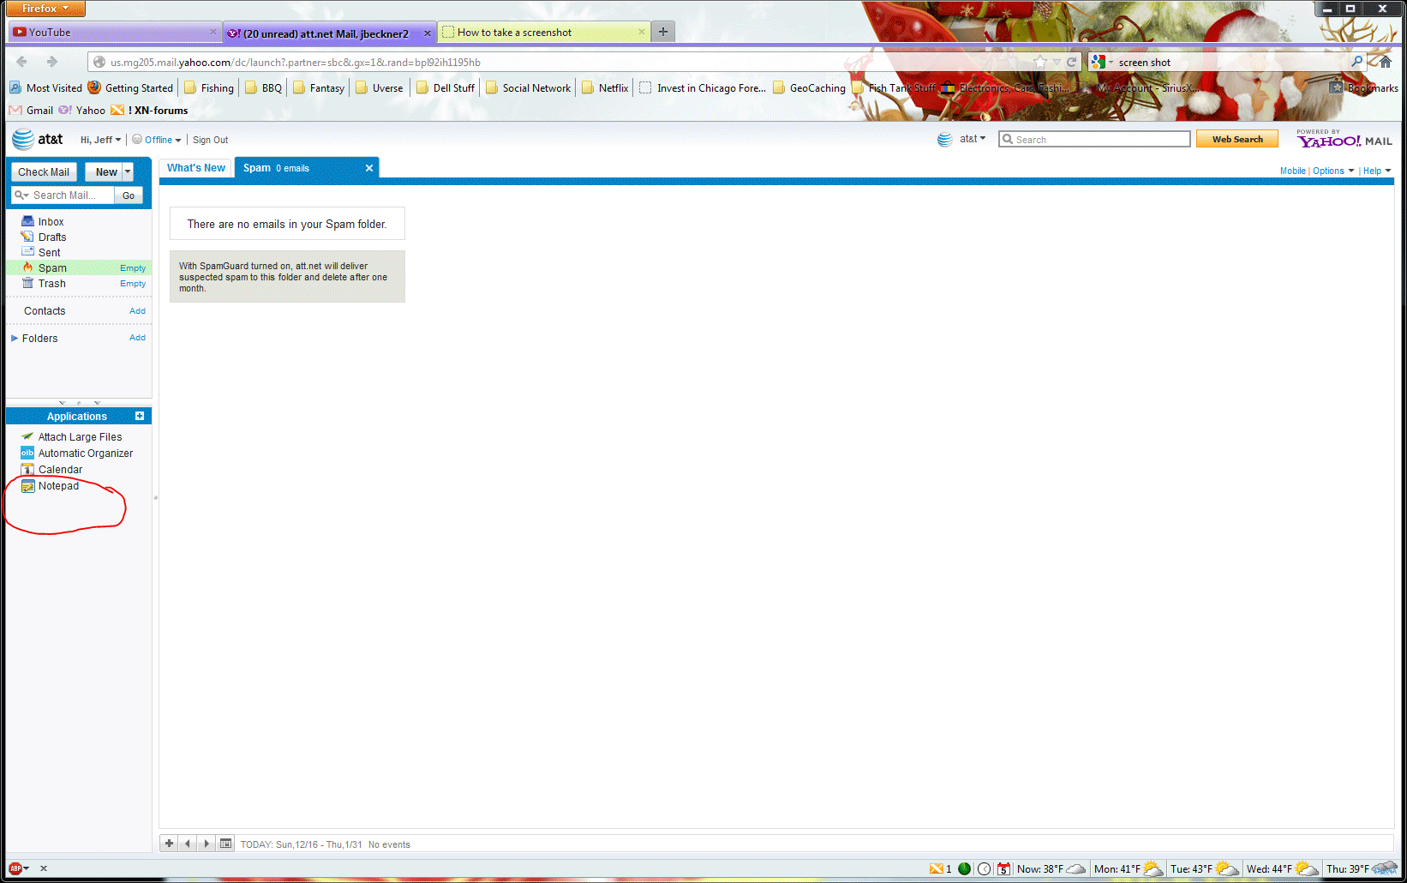Bookmark this page with the star icon
This screenshot has height=883, width=1407.
1039,62
